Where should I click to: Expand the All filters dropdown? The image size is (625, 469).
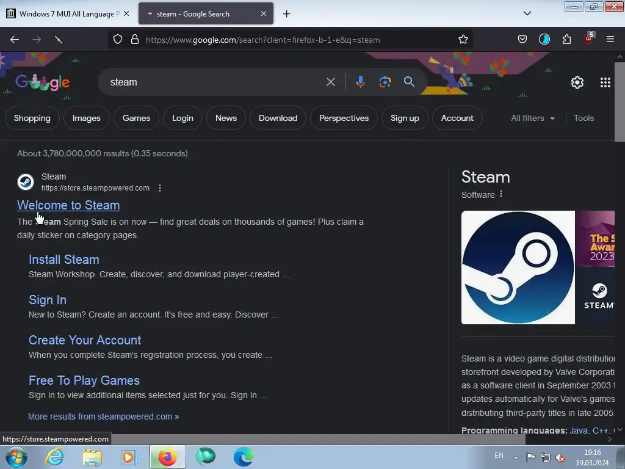tap(532, 118)
